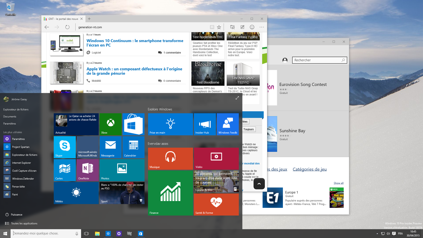Open the web note pen icon in Spartan
423x238 pixels.
pos(242,27)
